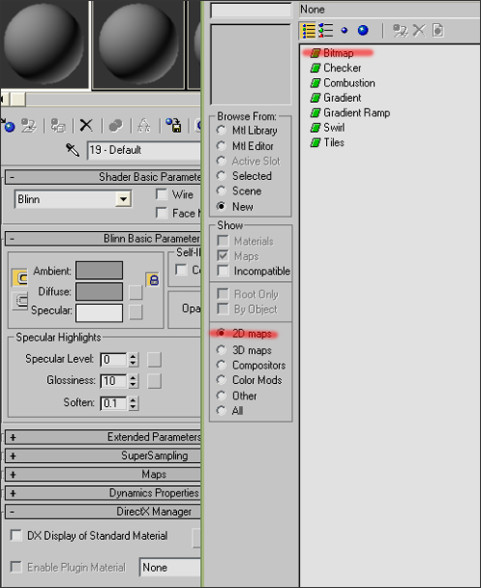Toggle the Ambient-Diffuse color lock
The width and height of the screenshot is (481, 588).
pyautogui.click(x=153, y=280)
